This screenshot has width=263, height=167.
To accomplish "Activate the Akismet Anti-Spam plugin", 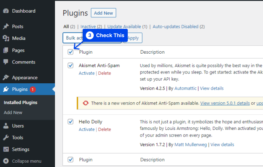I will click(87, 73).
